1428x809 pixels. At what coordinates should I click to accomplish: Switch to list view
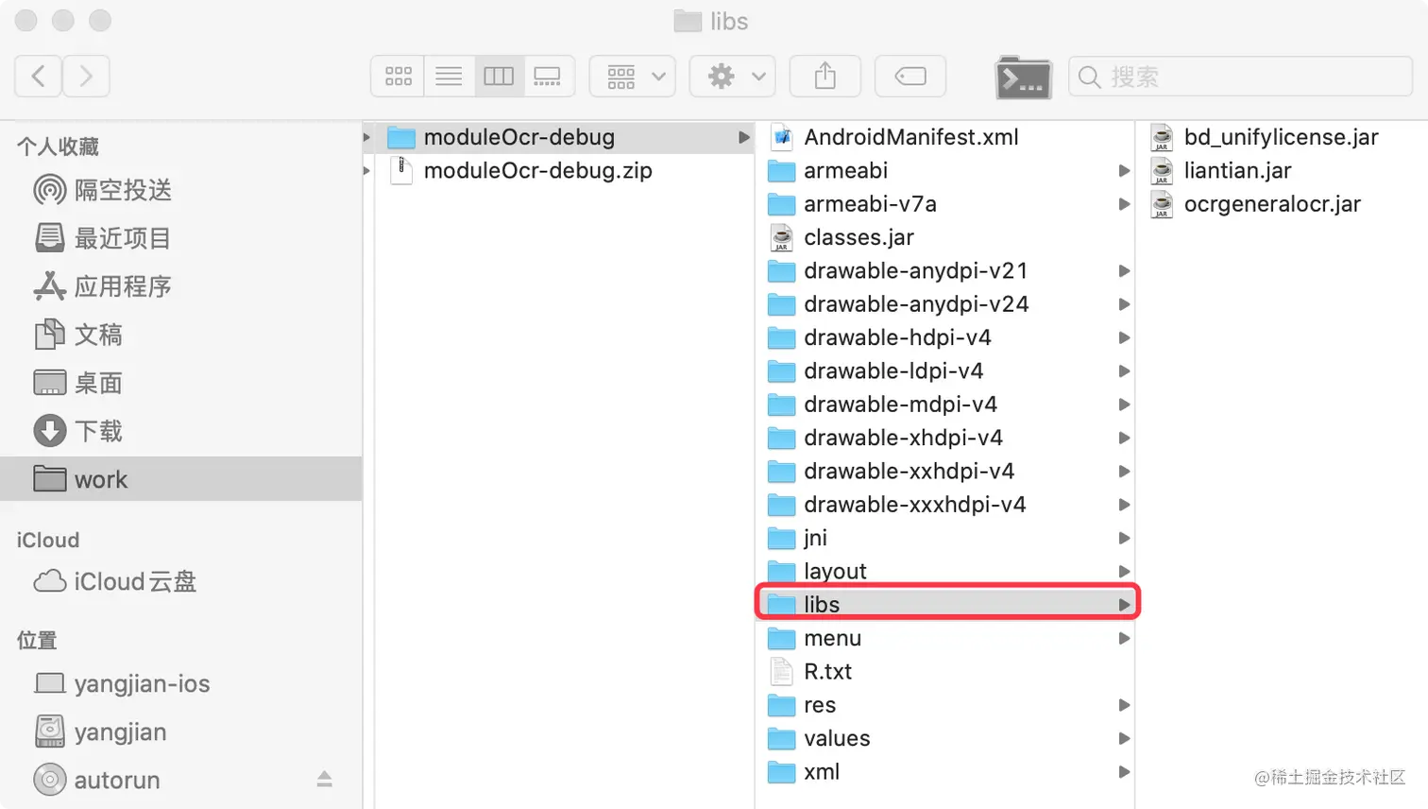tap(449, 77)
